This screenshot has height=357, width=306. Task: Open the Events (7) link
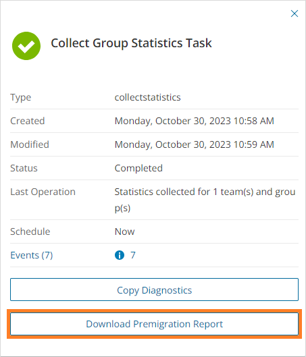coord(32,255)
